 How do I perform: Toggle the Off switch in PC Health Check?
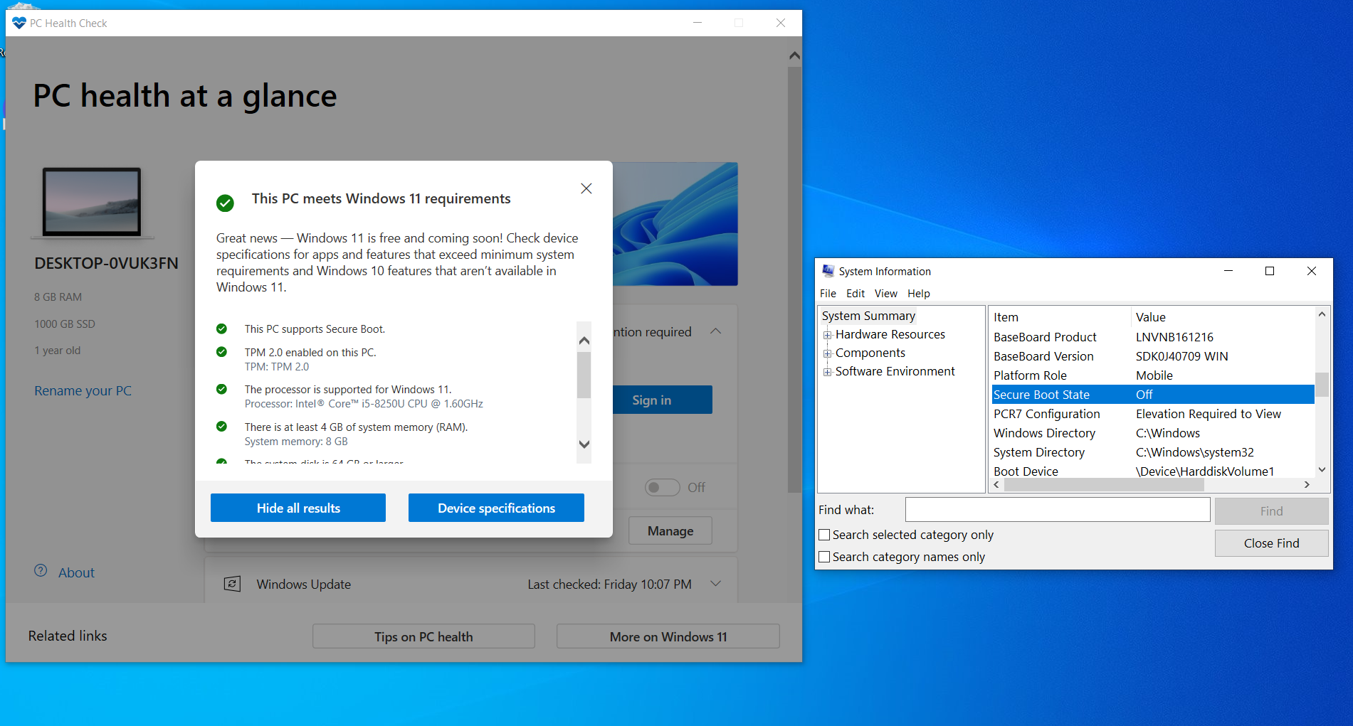[x=662, y=487]
